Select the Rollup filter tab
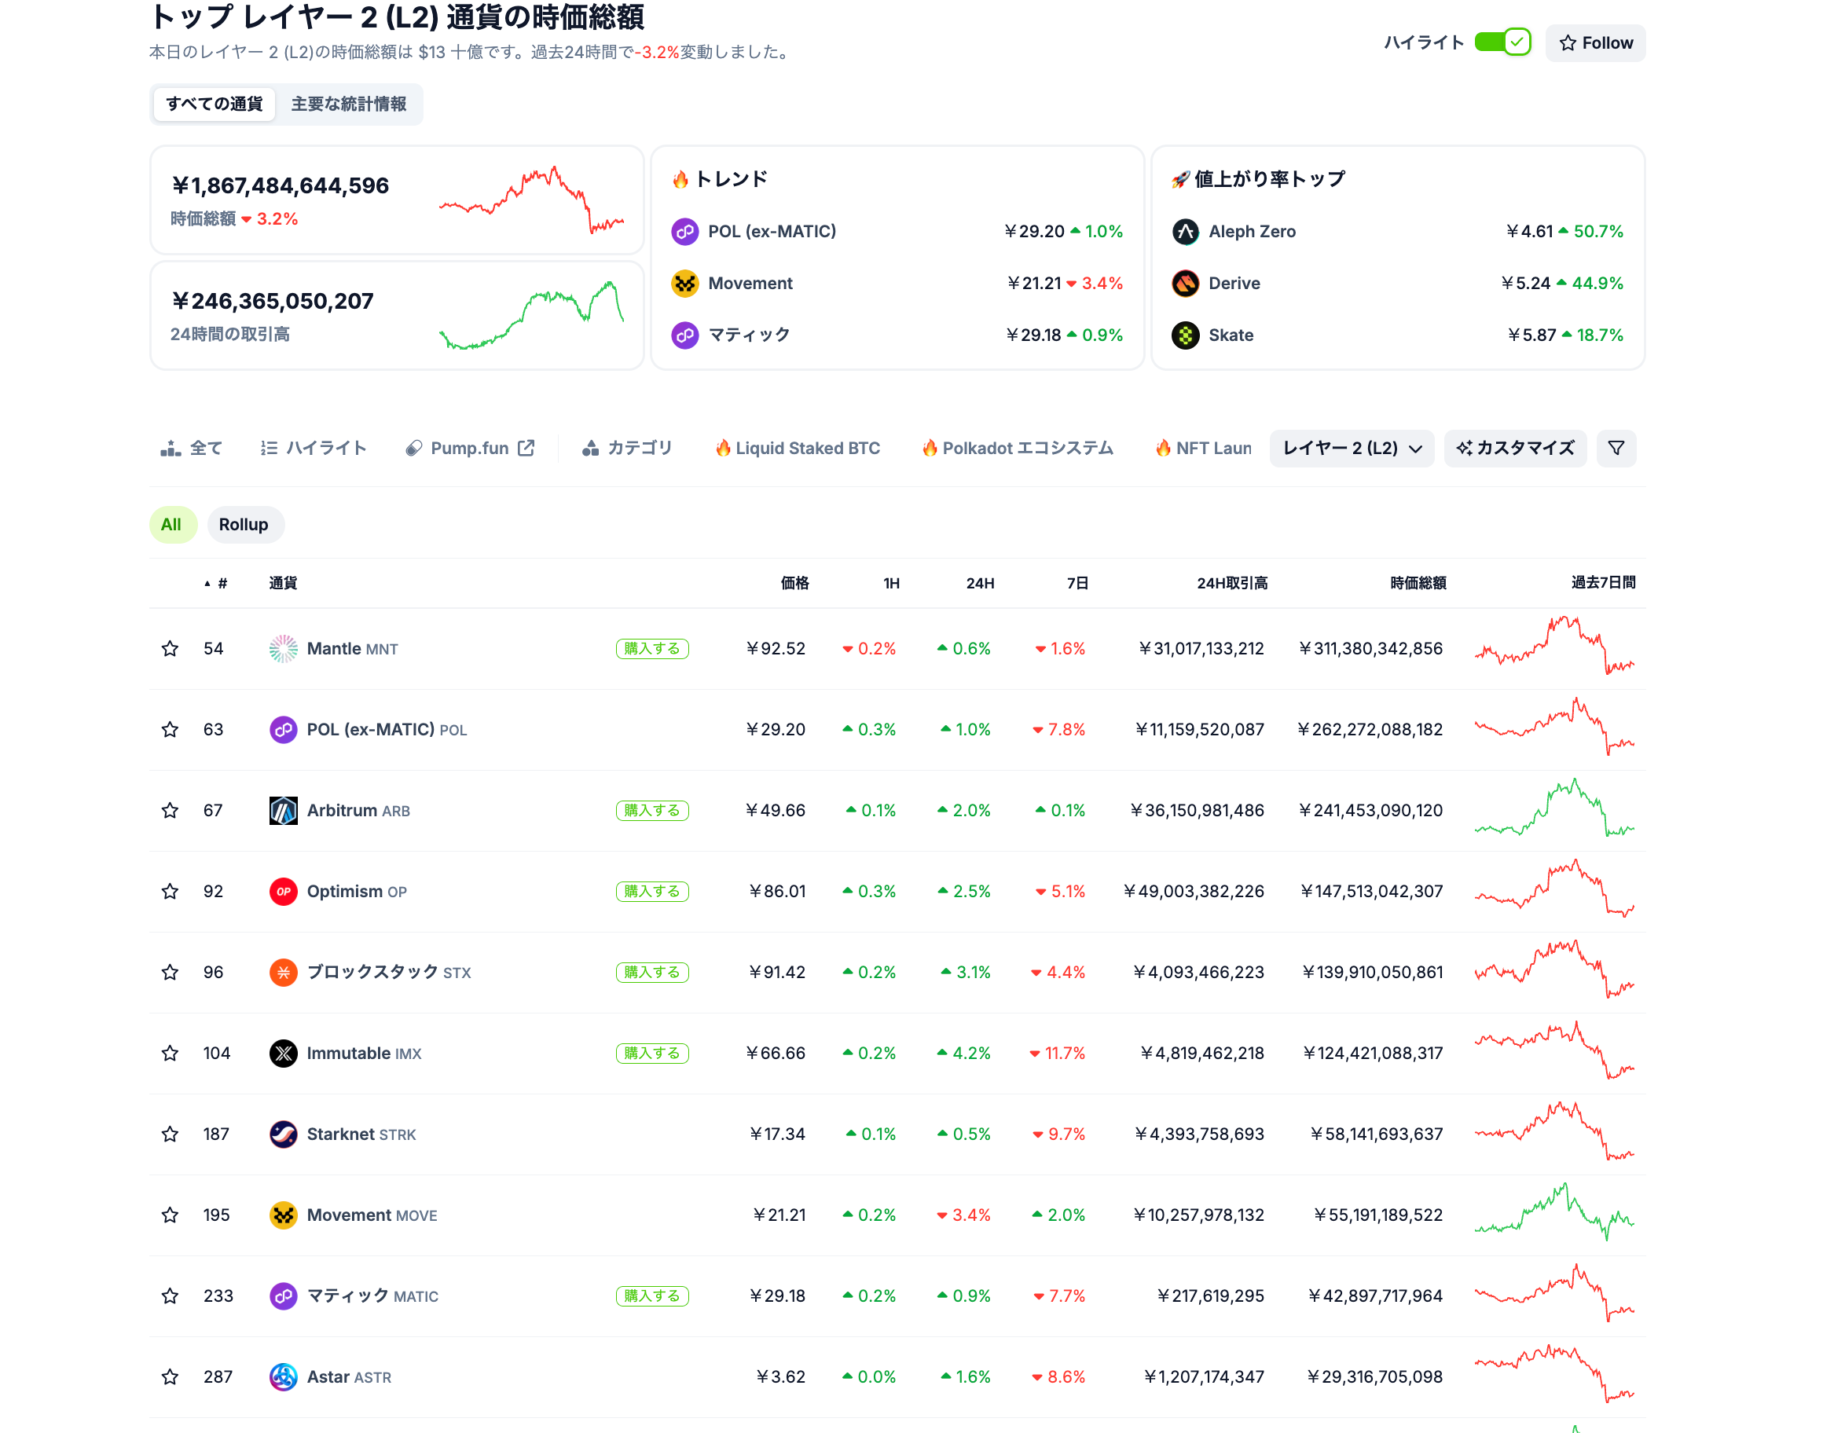This screenshot has height=1433, width=1823. tap(244, 524)
